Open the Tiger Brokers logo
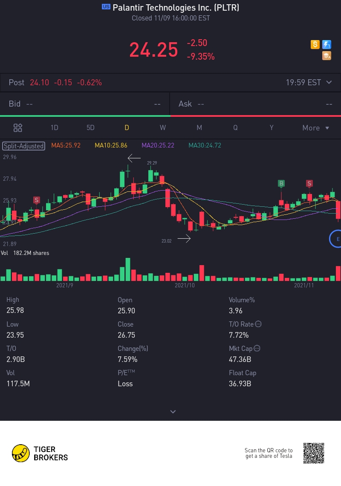This screenshot has width=341, height=486. tap(40, 453)
